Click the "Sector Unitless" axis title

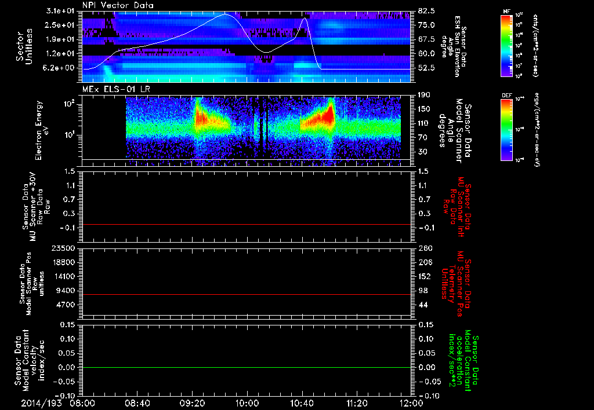click(24, 46)
